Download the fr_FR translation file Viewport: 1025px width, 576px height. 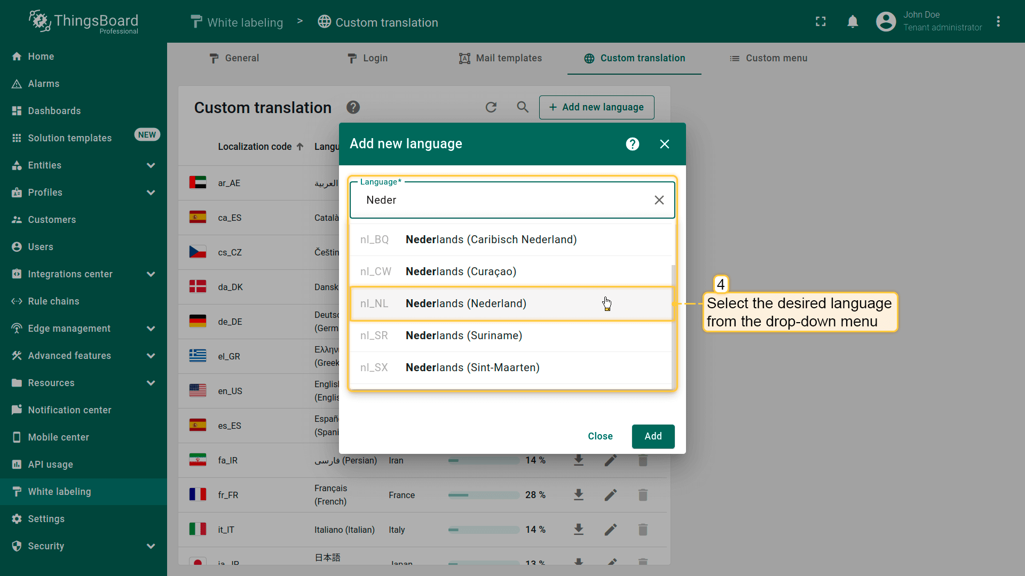579,495
